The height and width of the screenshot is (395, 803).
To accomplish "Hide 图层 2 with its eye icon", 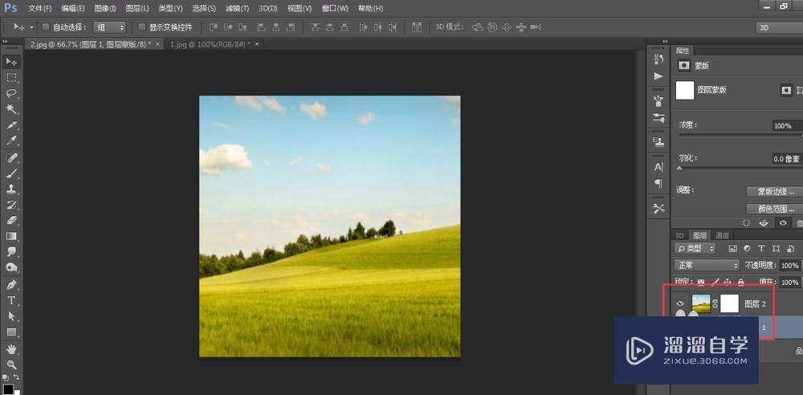I will point(681,303).
